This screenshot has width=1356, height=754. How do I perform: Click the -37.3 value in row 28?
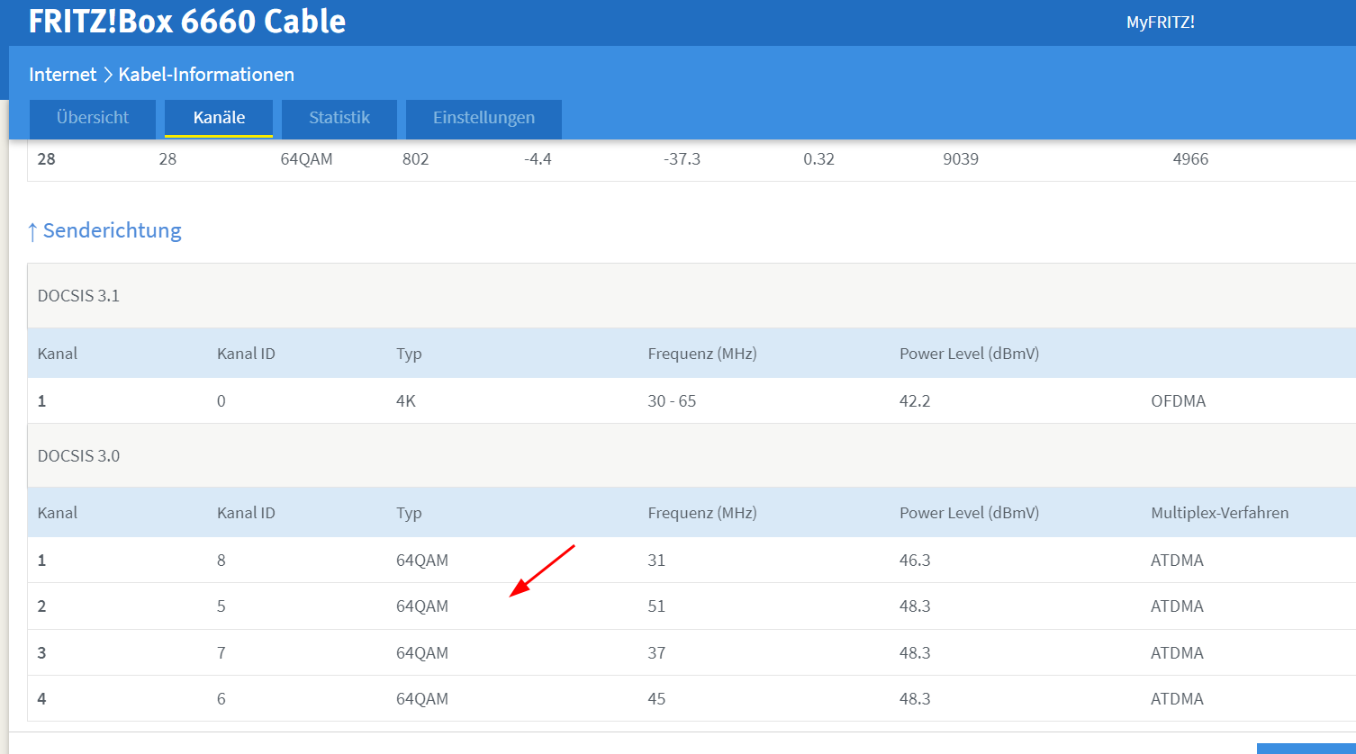[682, 159]
